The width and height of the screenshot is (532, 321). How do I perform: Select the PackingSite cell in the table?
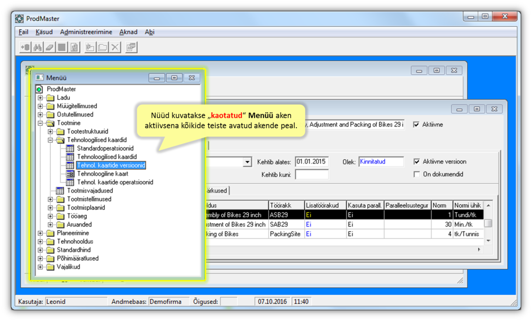point(286,234)
